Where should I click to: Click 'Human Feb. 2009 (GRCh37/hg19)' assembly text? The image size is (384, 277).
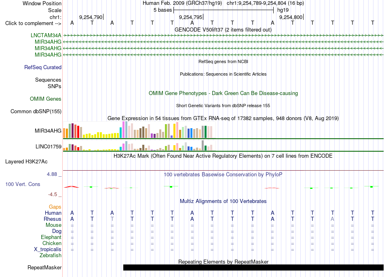tap(182, 3)
